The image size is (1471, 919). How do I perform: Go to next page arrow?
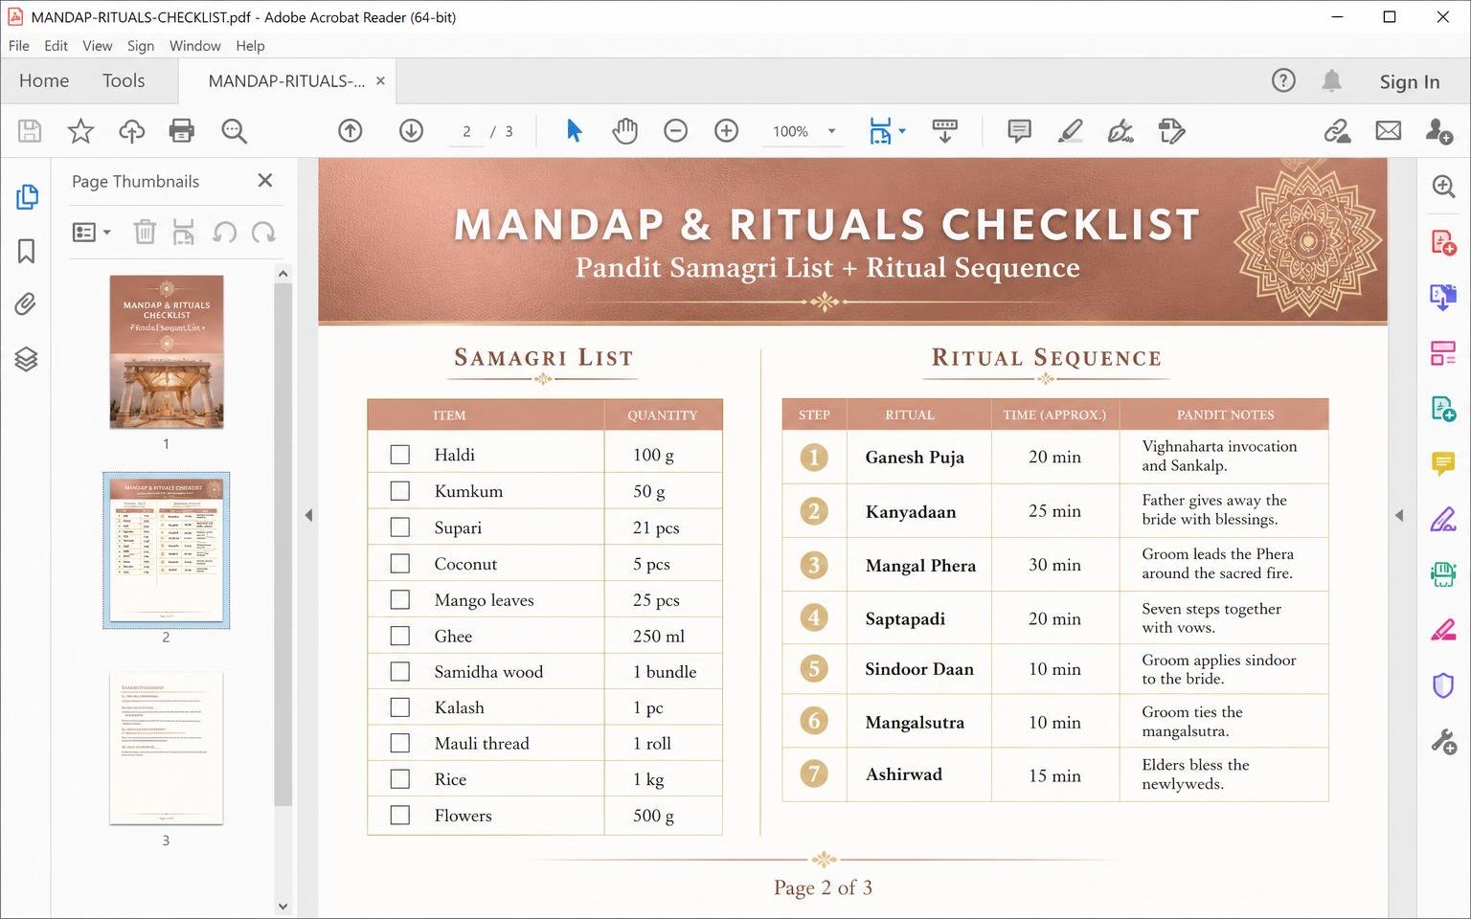411,131
